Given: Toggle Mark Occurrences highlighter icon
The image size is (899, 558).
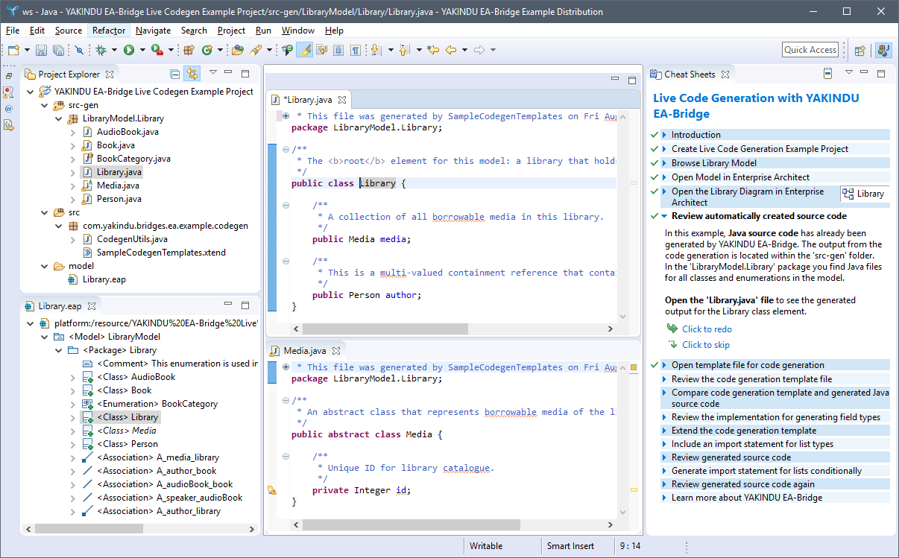Looking at the screenshot, I should coord(304,50).
